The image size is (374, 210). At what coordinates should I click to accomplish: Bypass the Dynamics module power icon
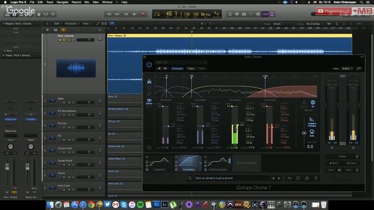176,170
